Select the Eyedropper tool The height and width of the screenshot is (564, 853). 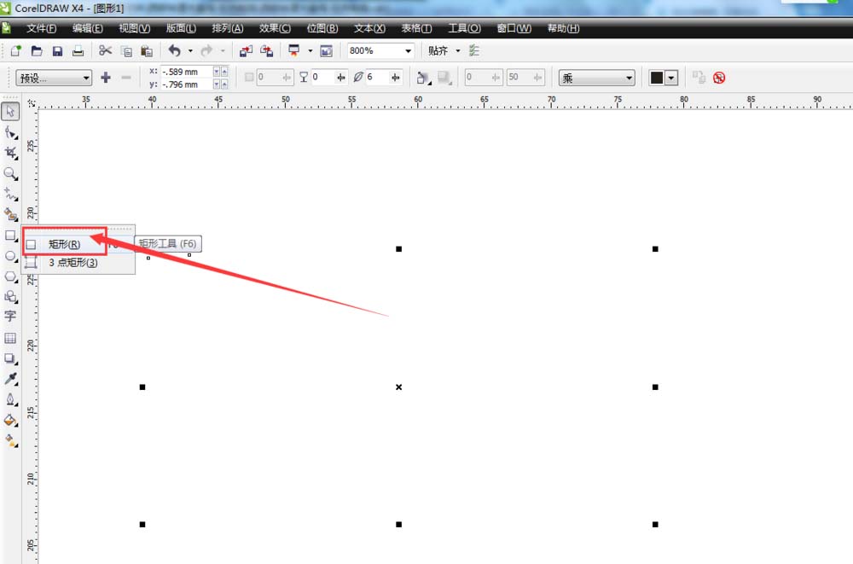(10, 379)
